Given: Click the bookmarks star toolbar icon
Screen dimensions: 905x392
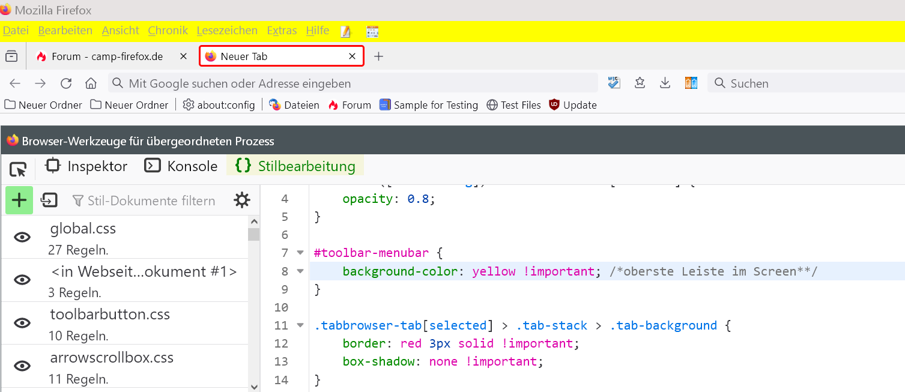Looking at the screenshot, I should click(640, 83).
